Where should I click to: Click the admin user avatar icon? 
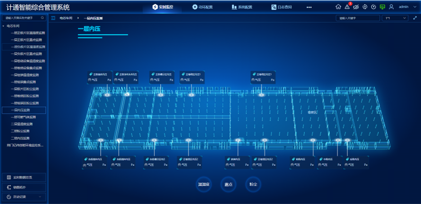[391, 7]
